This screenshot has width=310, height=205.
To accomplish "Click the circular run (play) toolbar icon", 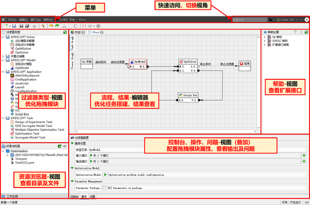I will pyautogui.click(x=99, y=26).
